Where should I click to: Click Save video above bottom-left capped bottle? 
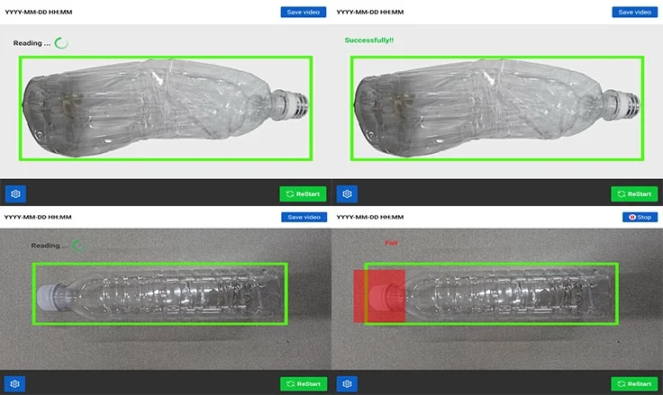point(303,217)
